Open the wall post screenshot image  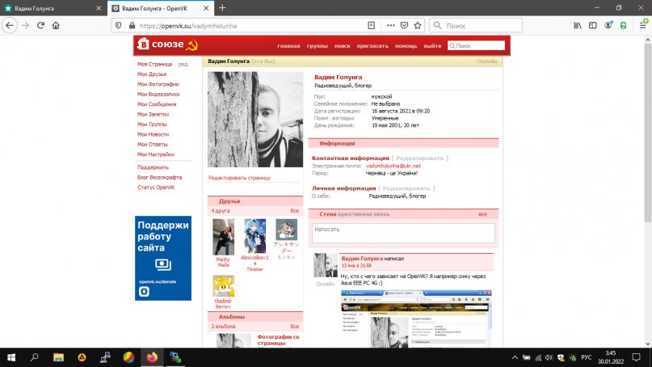coord(416,318)
